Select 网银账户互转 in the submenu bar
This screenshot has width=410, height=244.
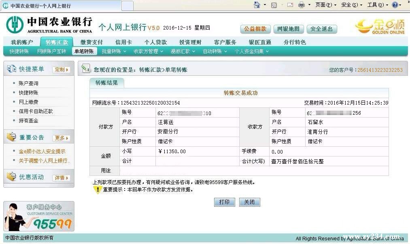tap(52, 51)
